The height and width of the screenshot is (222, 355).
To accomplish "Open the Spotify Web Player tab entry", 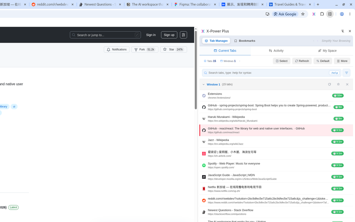I will coord(276,165).
